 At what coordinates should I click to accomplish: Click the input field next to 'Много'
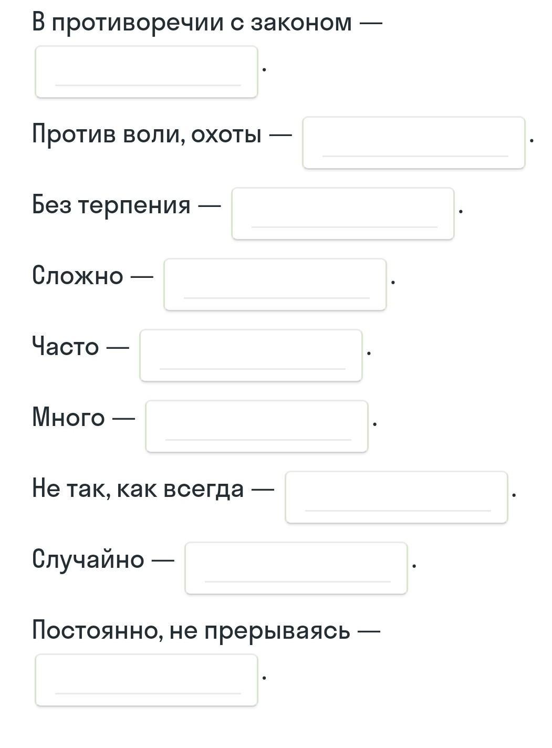(x=257, y=427)
